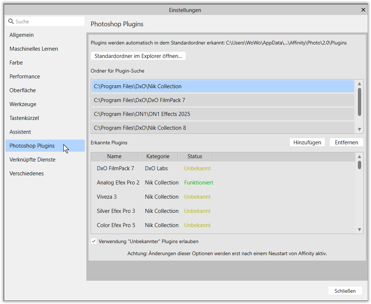The image size is (371, 304).
Task: Select the Viveza 3 plugin row
Action: pos(223,197)
